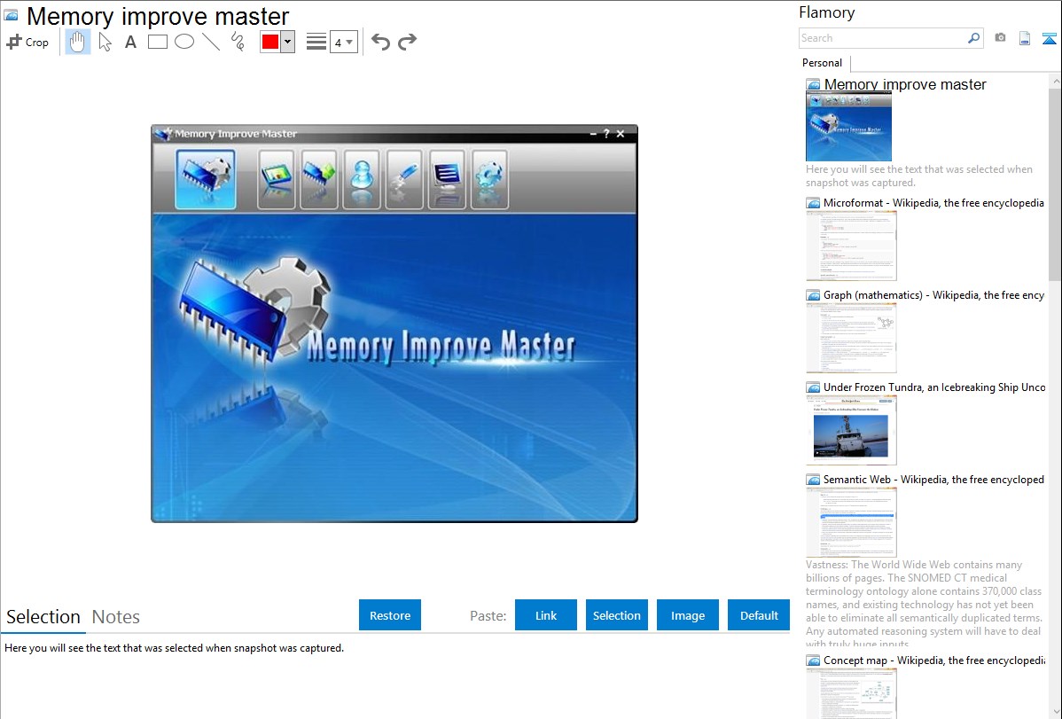Click the search magnifier icon
The width and height of the screenshot is (1062, 719).
(x=974, y=38)
